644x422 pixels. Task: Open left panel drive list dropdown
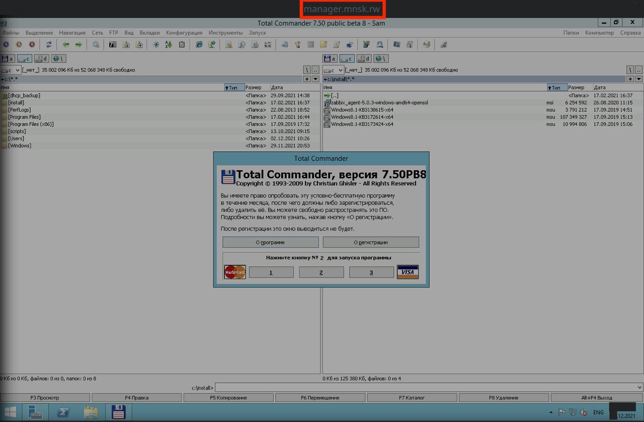point(11,70)
